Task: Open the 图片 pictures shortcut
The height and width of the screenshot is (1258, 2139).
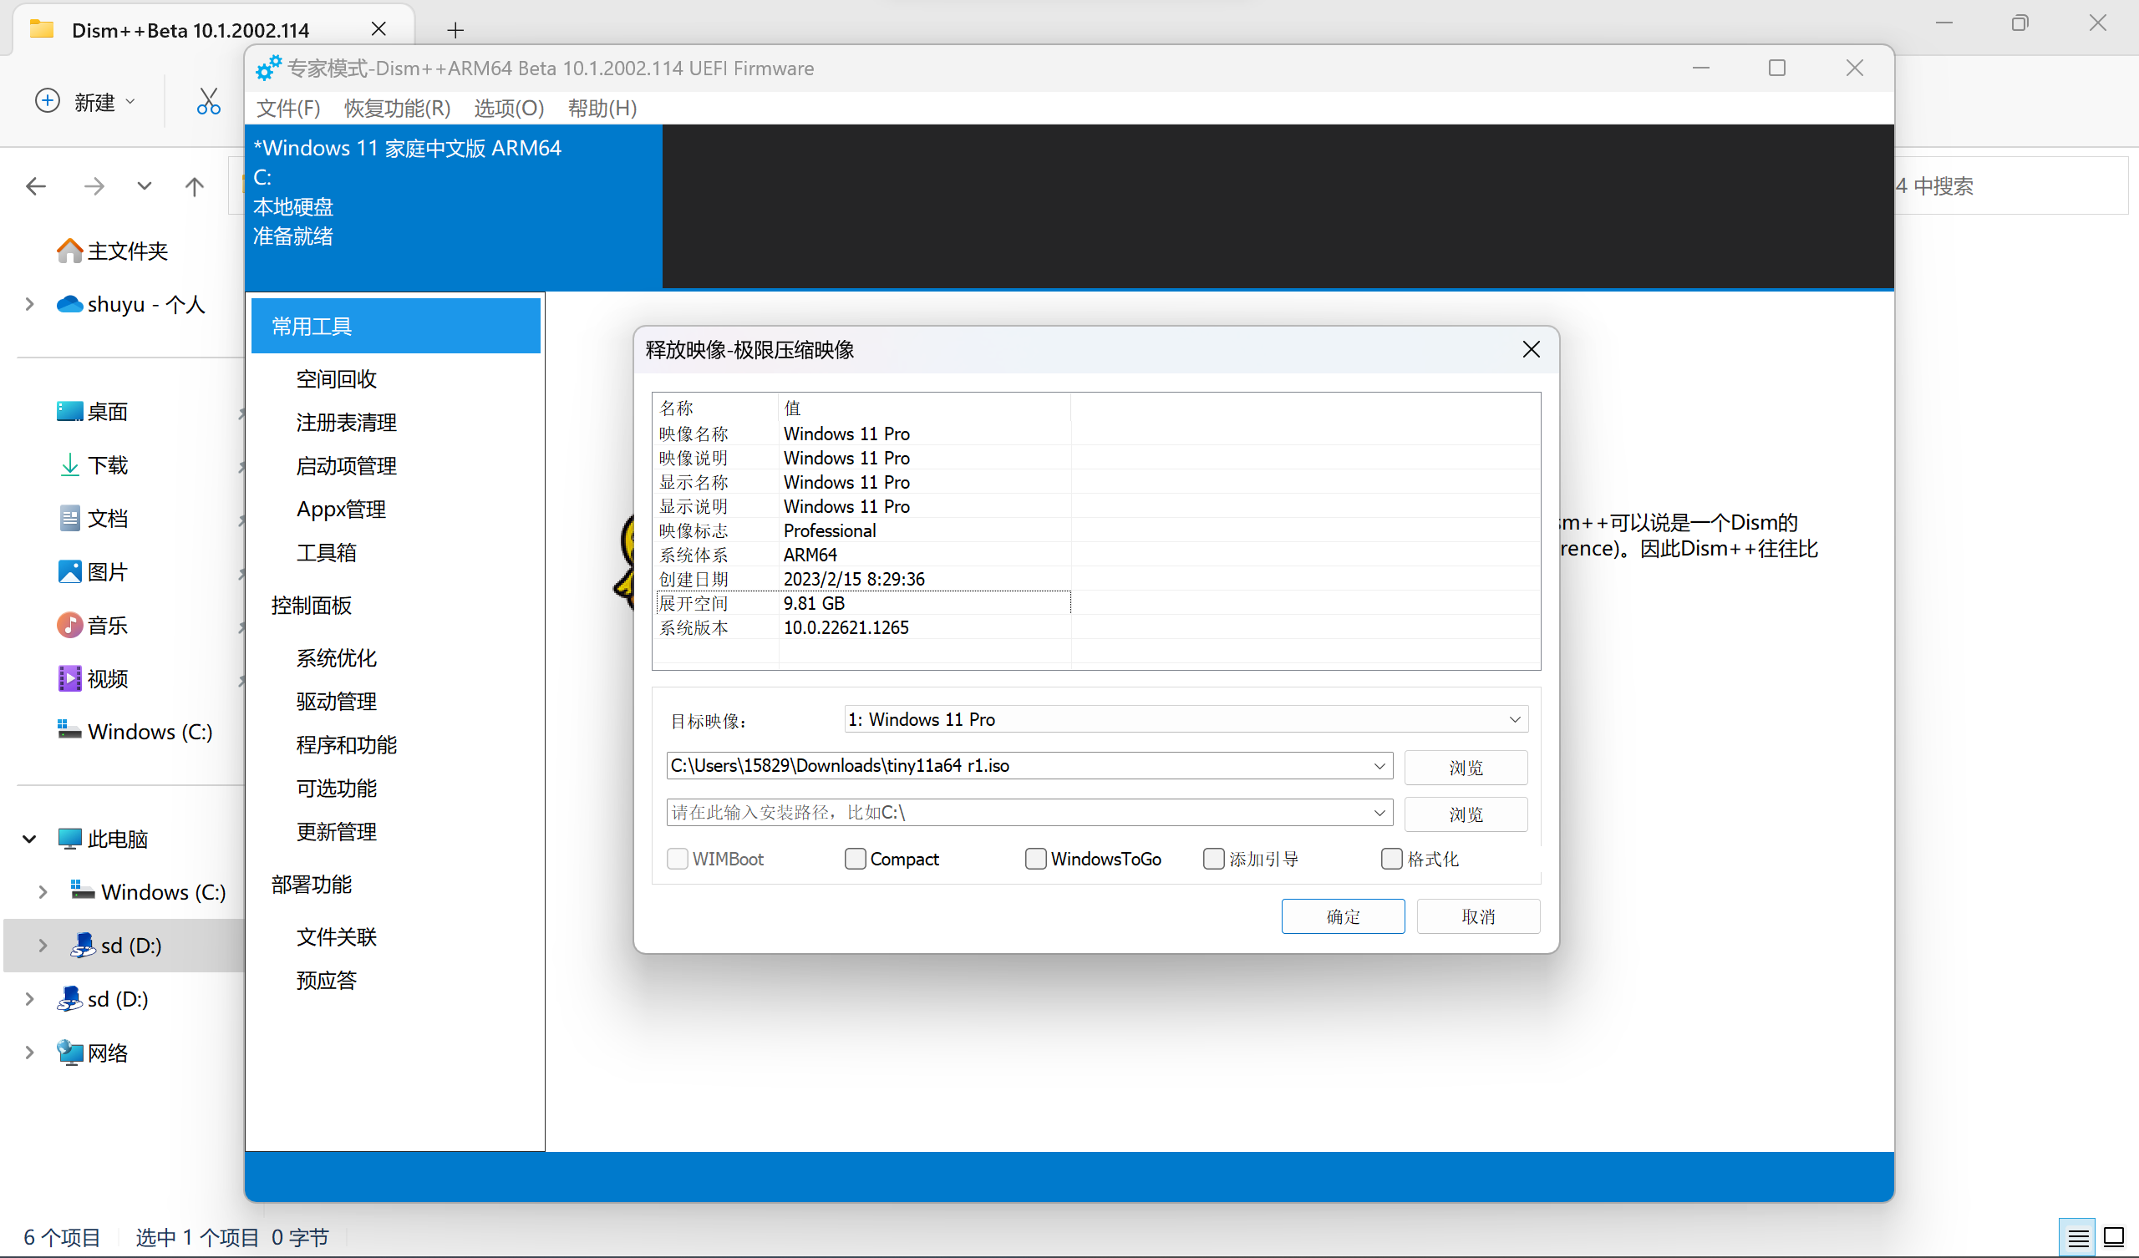Action: [x=93, y=572]
